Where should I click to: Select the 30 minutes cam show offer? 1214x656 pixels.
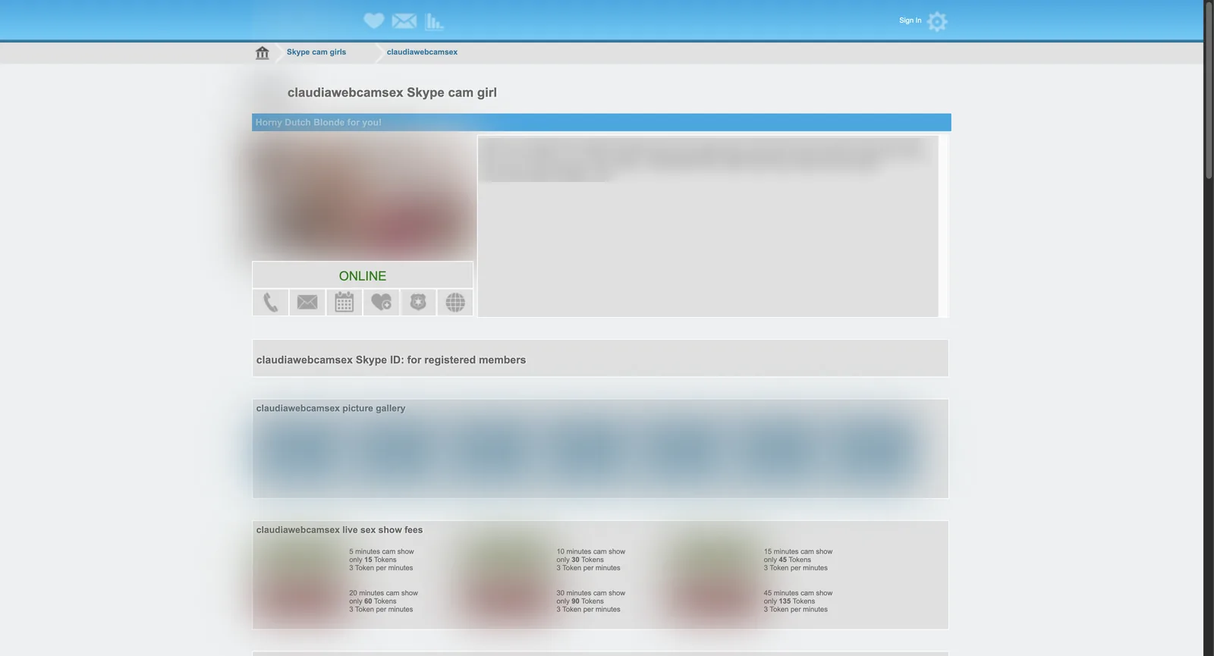coord(591,601)
